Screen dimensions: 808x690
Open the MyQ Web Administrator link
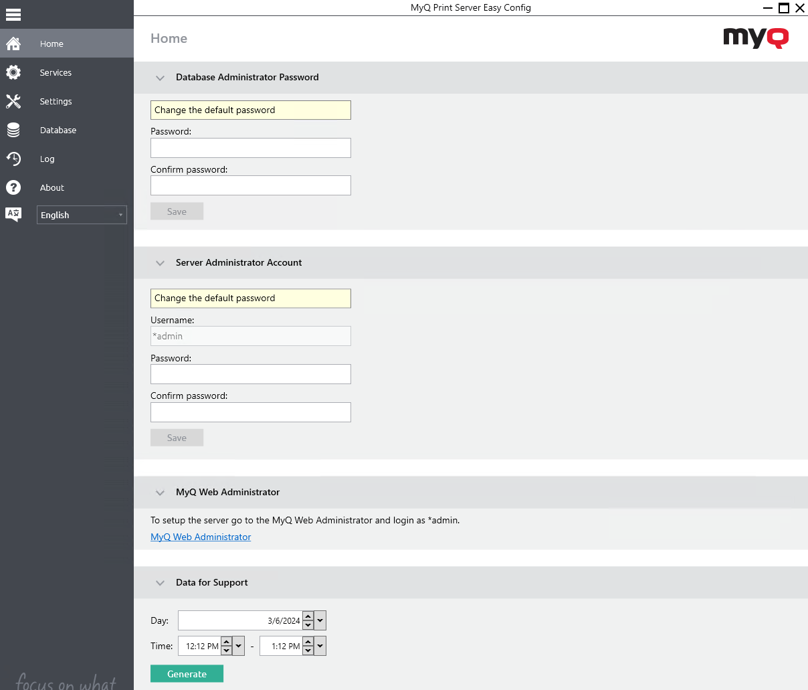click(x=201, y=537)
